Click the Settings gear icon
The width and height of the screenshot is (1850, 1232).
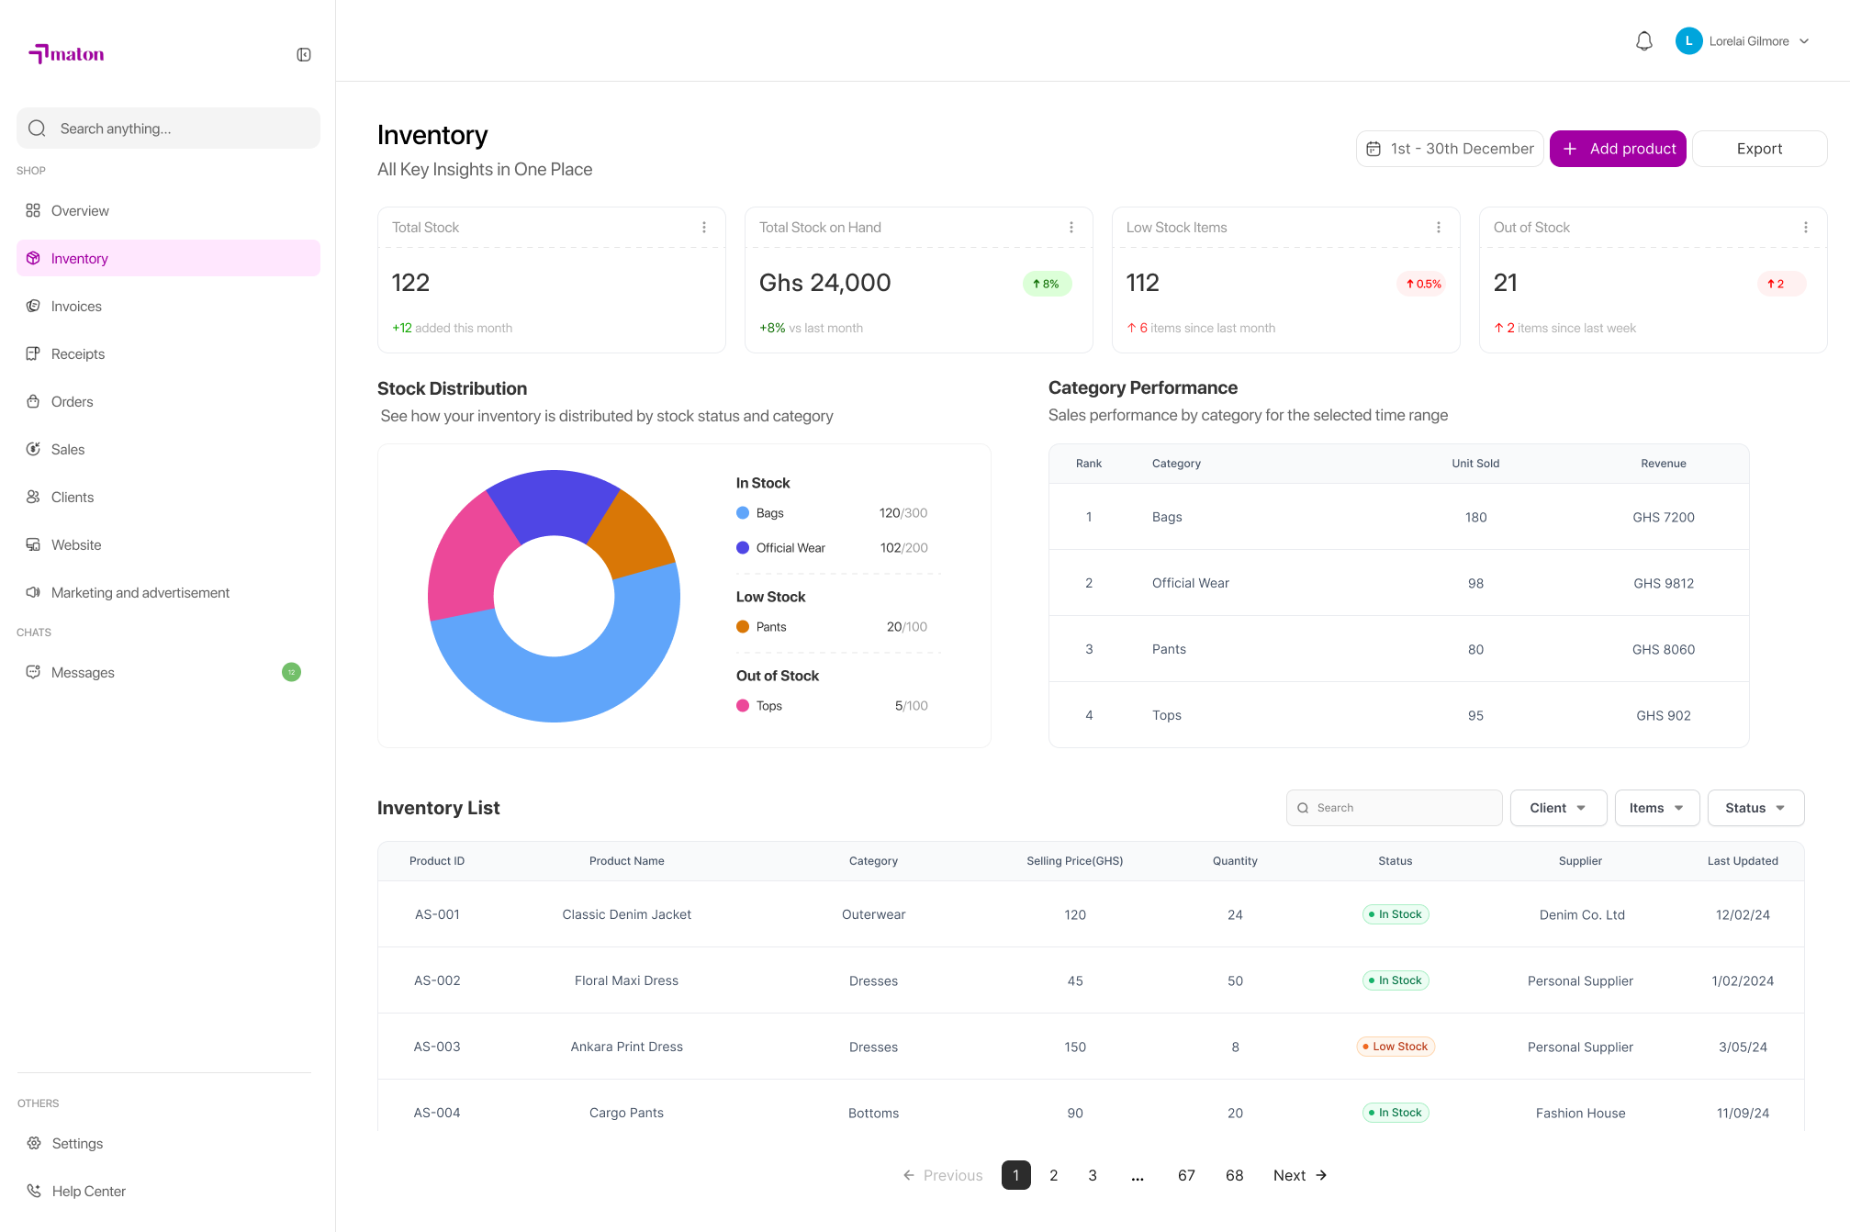coord(34,1143)
